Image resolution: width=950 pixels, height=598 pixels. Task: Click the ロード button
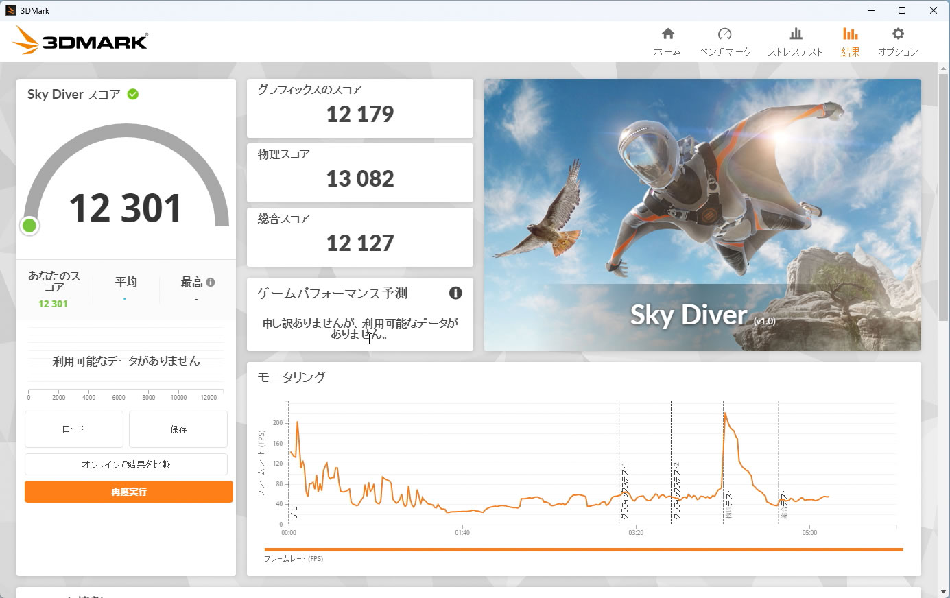(74, 429)
